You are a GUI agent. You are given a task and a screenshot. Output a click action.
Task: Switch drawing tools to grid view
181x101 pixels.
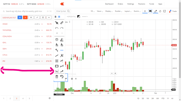(59, 17)
